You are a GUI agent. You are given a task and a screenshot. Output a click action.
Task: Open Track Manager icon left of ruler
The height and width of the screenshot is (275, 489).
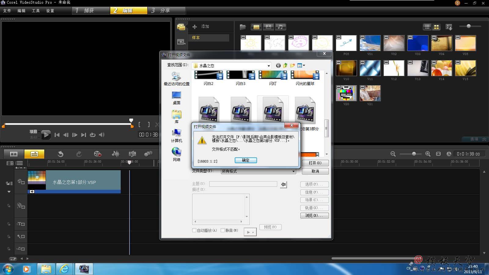pos(10,163)
